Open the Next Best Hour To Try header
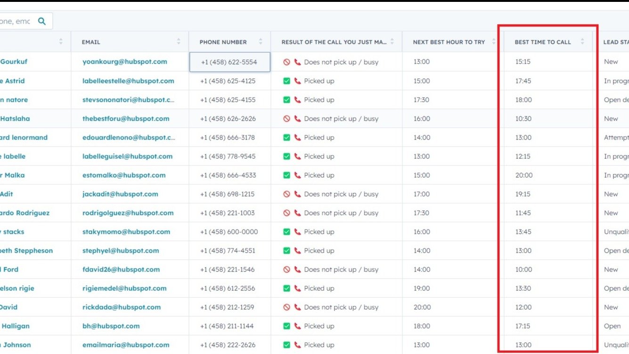Image resolution: width=629 pixels, height=354 pixels. 449,42
